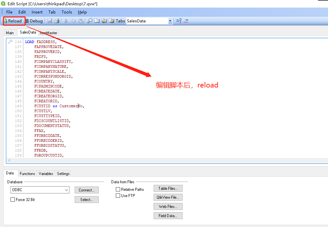Click the syntax check icon with red squiggle
Image resolution: width=328 pixels, height=227 pixels.
(x=186, y=21)
